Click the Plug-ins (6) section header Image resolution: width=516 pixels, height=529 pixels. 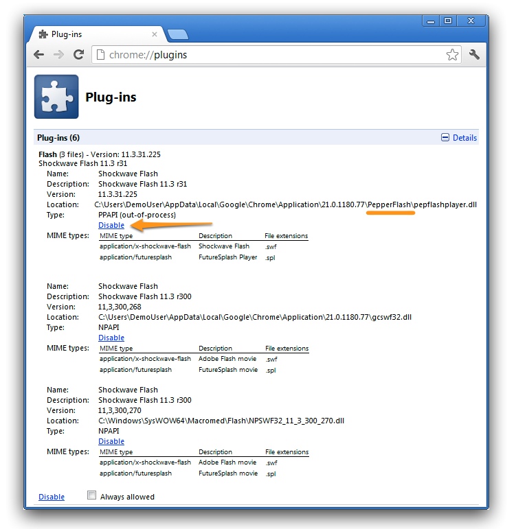58,138
